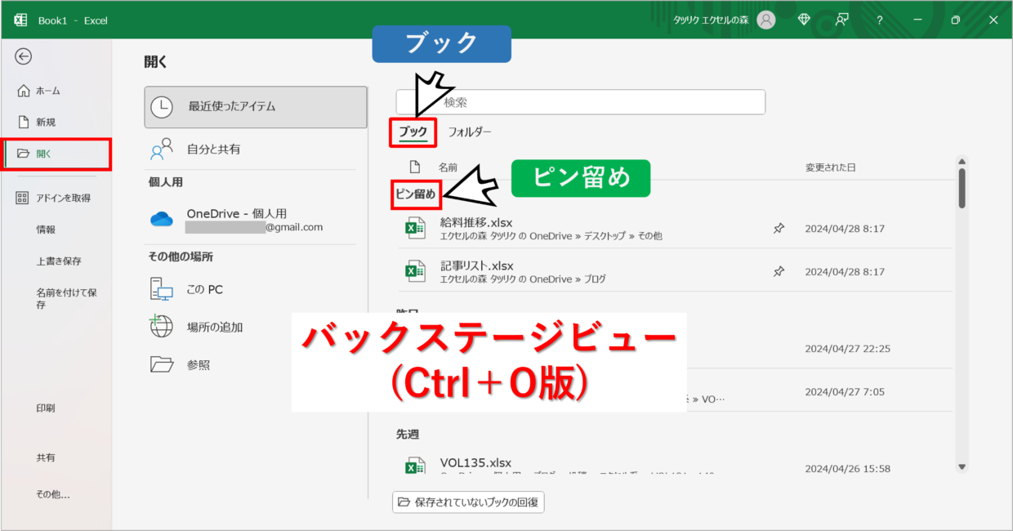Image resolution: width=1013 pixels, height=531 pixels.
Task: Click the clock icon for 最近使ったアイテム
Action: [x=162, y=106]
